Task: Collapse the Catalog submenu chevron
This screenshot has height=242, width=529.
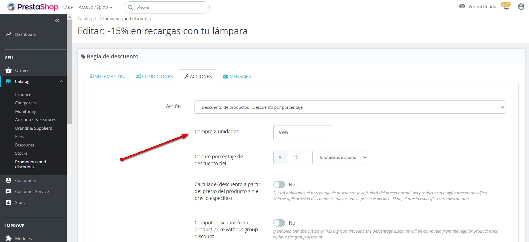Action: pos(62,81)
